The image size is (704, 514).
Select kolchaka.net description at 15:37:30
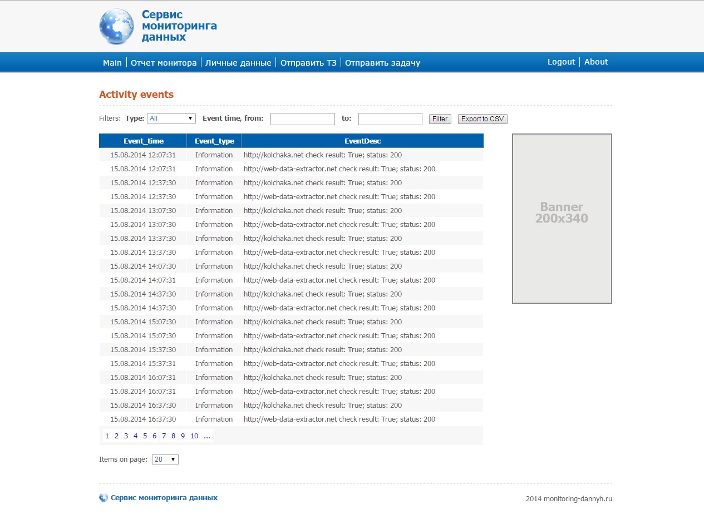pos(323,350)
